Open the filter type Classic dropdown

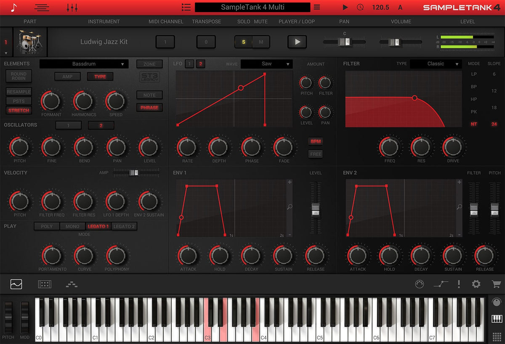(436, 64)
